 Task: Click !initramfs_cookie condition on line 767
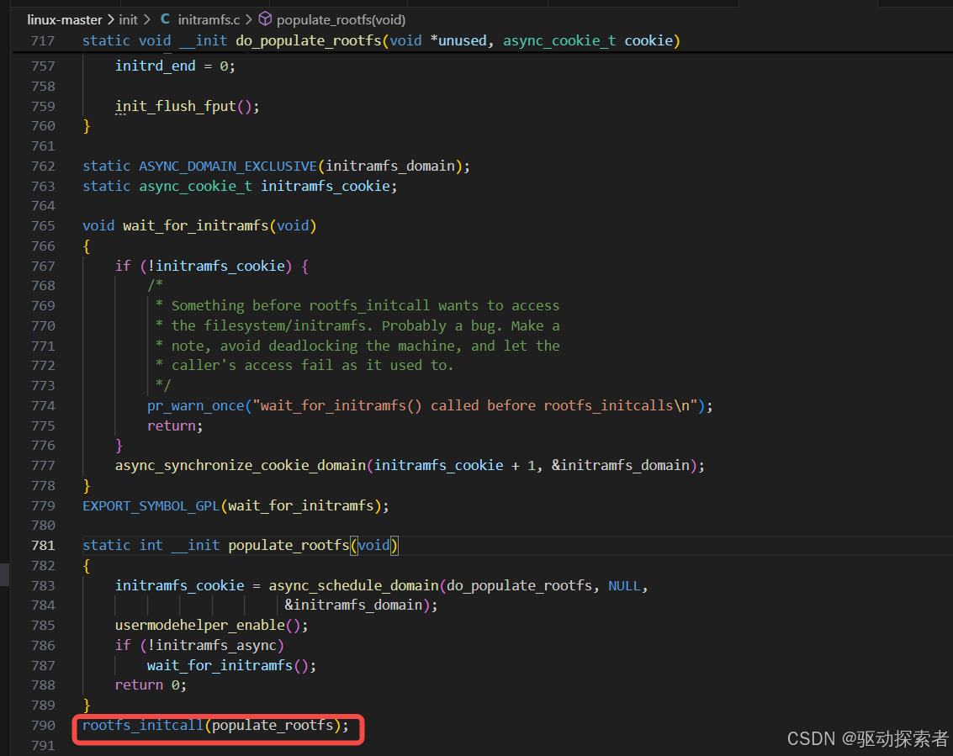pyautogui.click(x=216, y=266)
